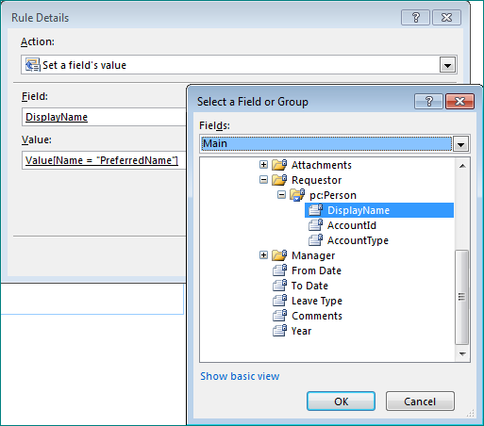The height and width of the screenshot is (426, 484).
Task: Select the AccountId field
Action: pos(352,225)
